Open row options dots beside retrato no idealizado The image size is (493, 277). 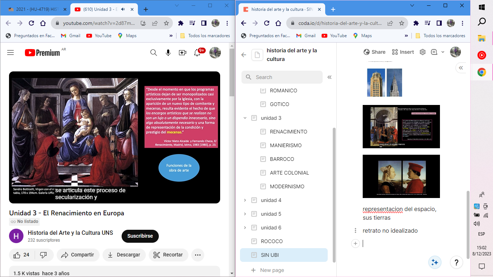(355, 231)
